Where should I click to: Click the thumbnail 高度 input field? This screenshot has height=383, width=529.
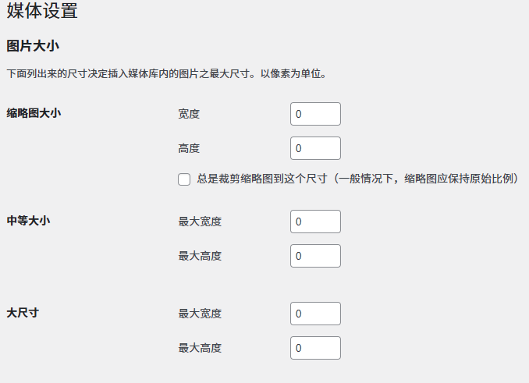[x=315, y=148]
